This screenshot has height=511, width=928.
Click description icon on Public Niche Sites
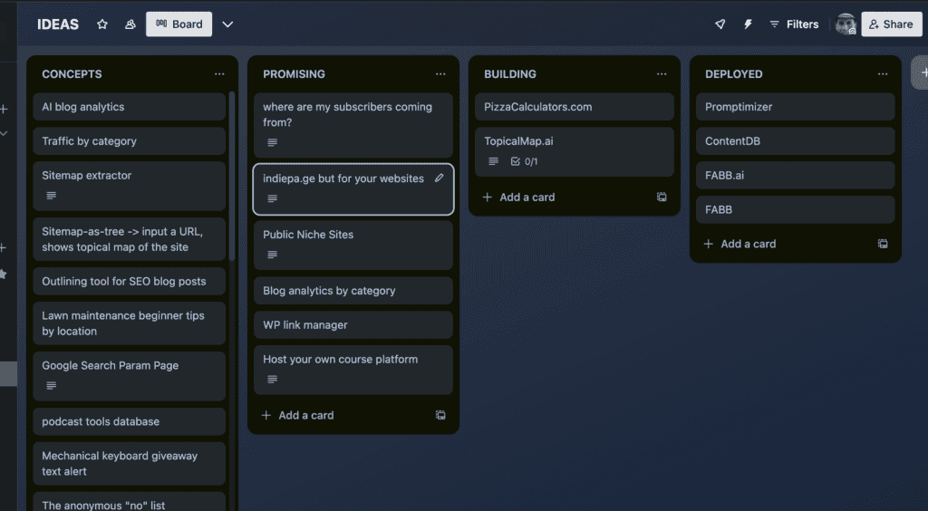click(272, 255)
